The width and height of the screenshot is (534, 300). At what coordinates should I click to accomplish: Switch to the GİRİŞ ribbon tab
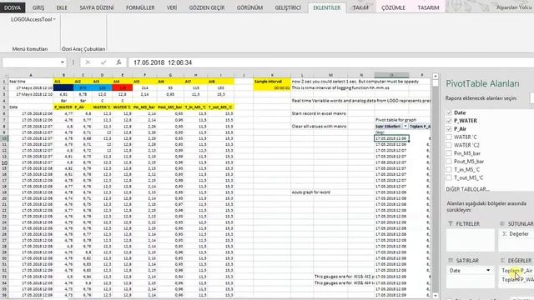tap(38, 7)
